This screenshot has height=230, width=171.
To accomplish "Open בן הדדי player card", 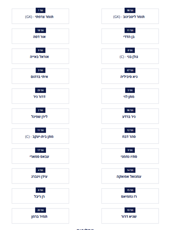I will 130,36.
